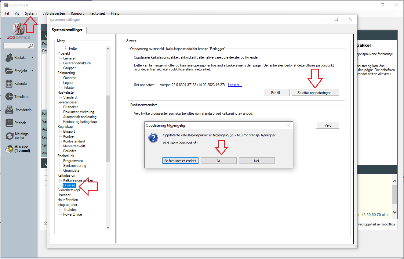
Task: Select Perioder in the menu tree
Action: click(x=70, y=151)
